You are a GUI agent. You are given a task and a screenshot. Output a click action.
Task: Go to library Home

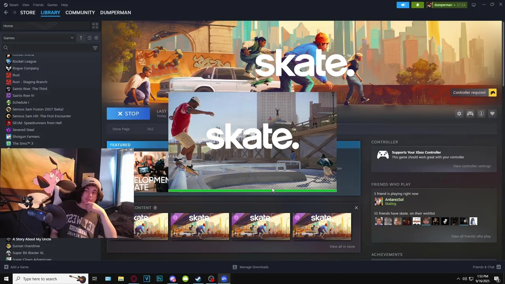point(45,26)
